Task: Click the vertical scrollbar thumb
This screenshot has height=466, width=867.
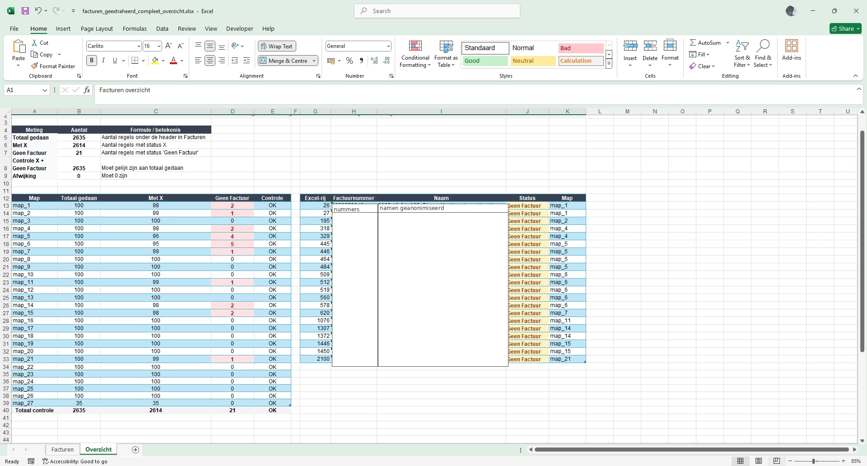Action: [862, 242]
